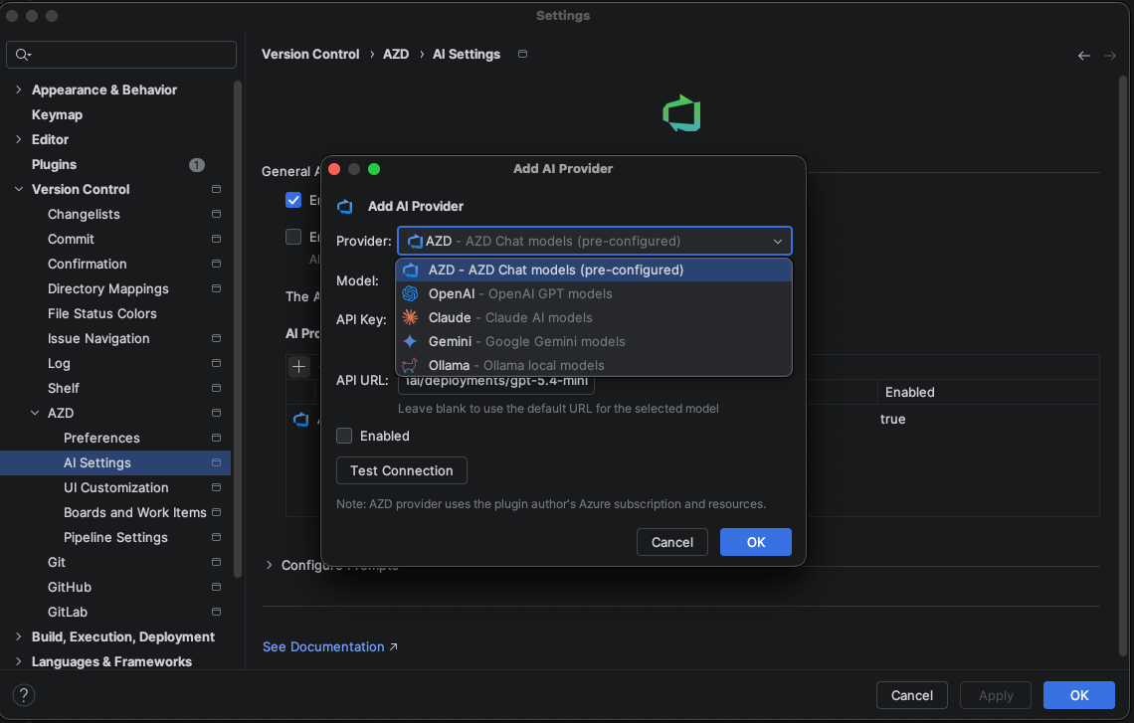1134x723 pixels.
Task: Tick the second General checkbox in Settings
Action: point(292,237)
